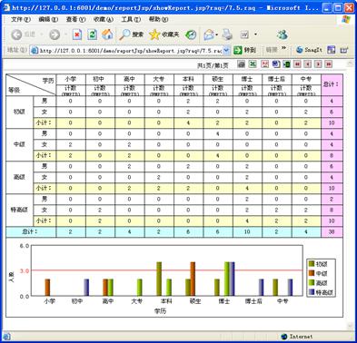Viewport: 357px width, 343px height.
Task: Click the 转到 go button
Action: (x=245, y=50)
